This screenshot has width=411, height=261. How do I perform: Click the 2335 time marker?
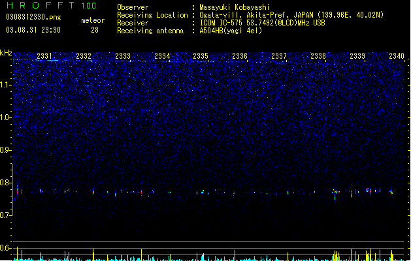click(201, 56)
